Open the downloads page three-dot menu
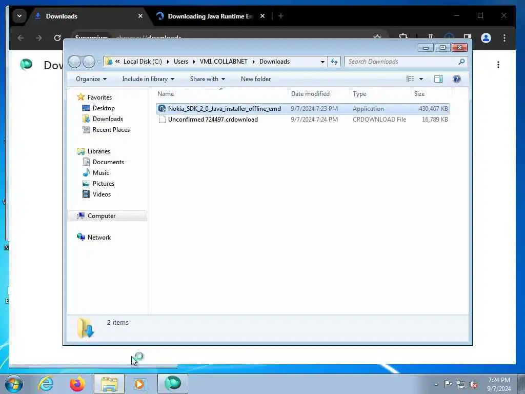The width and height of the screenshot is (525, 394). click(498, 65)
